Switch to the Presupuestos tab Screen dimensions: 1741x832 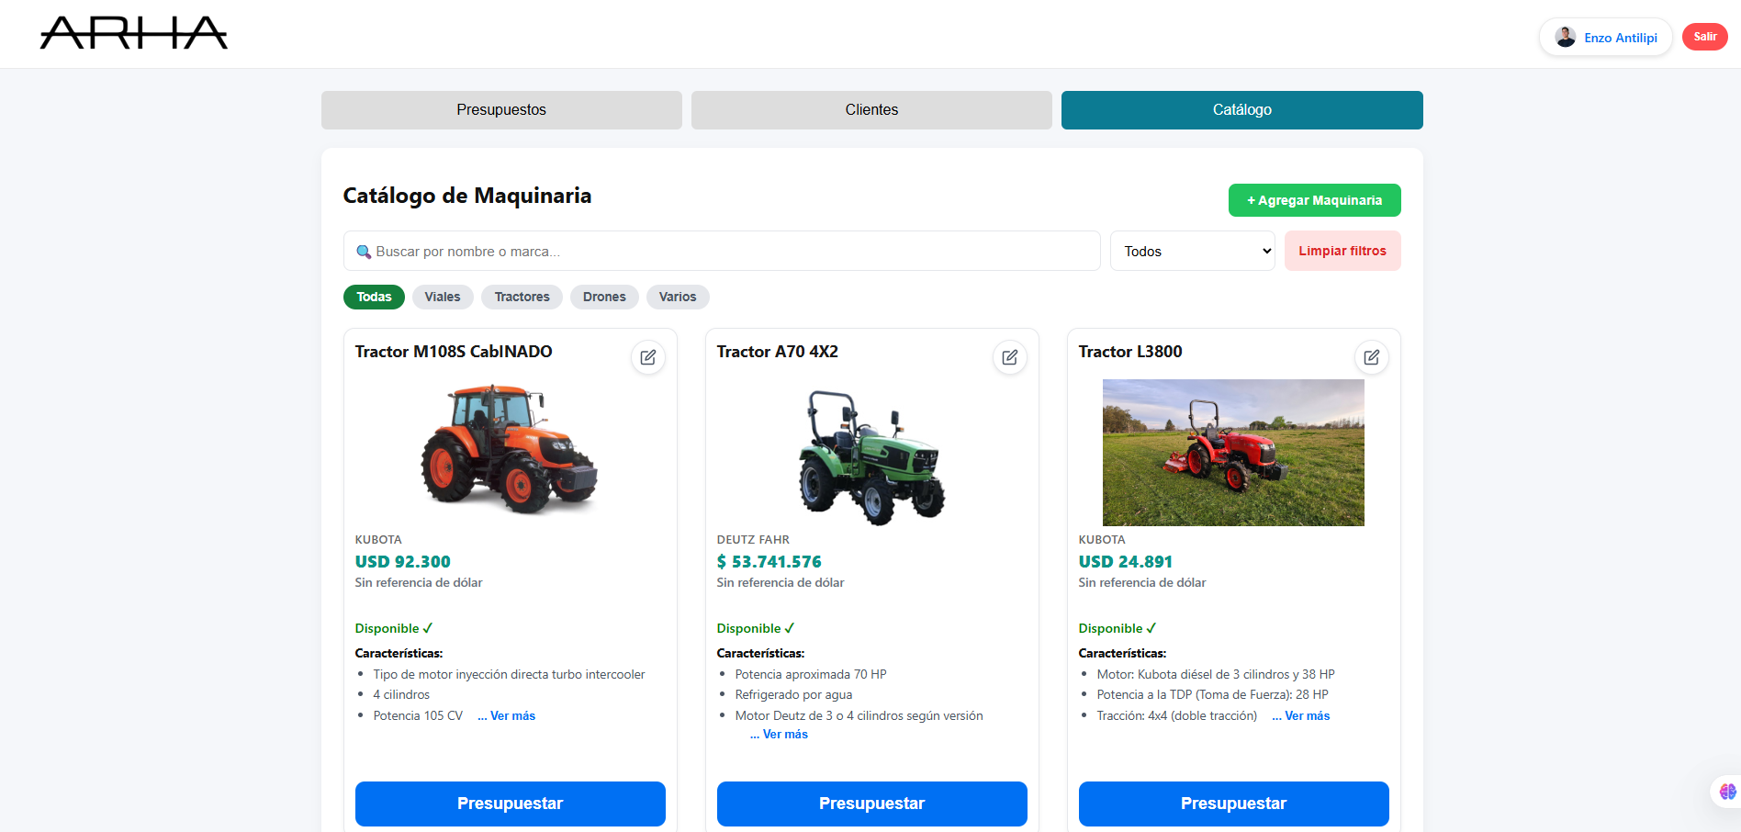coord(501,110)
